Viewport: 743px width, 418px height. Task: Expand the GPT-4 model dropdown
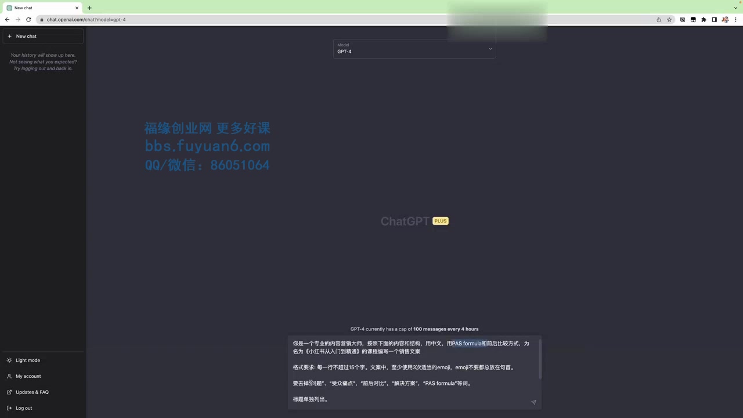click(414, 49)
